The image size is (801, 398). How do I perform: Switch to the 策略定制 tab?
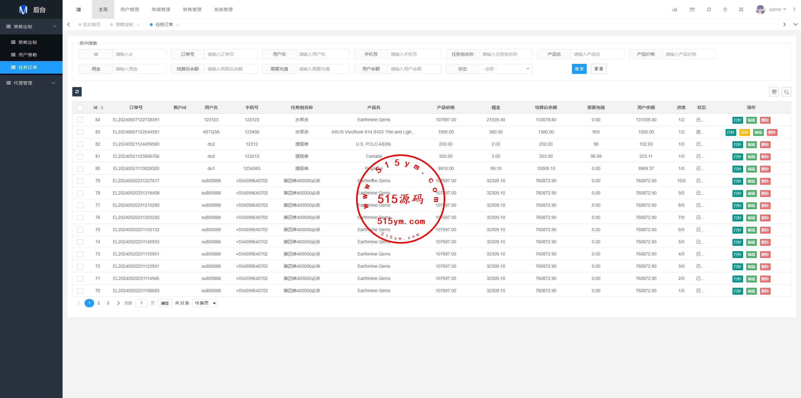pos(124,24)
